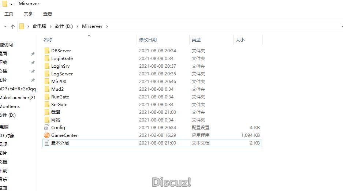The height and width of the screenshot is (191, 343).
Task: Sort by 修改日期 column header
Action: [x=148, y=40]
